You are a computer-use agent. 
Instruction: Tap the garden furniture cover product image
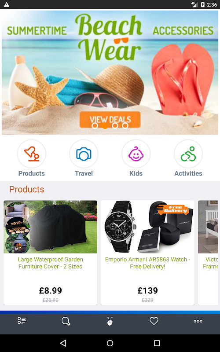click(x=50, y=227)
